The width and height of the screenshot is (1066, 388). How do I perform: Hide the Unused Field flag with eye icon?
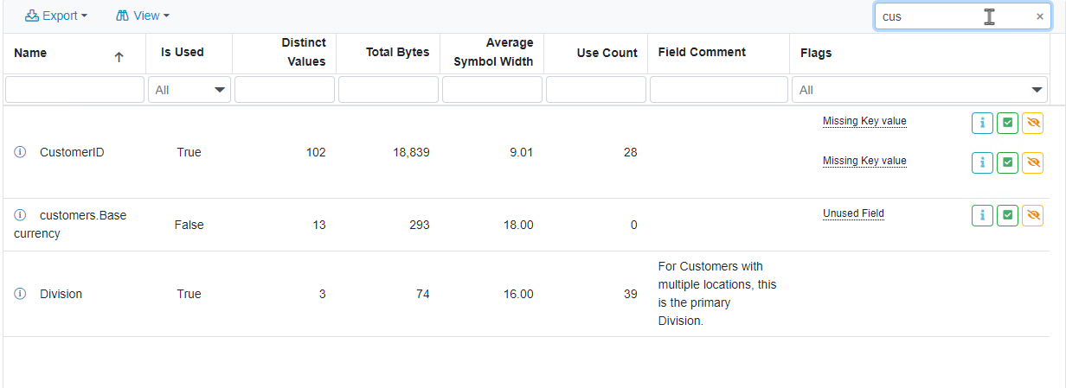pos(1032,215)
